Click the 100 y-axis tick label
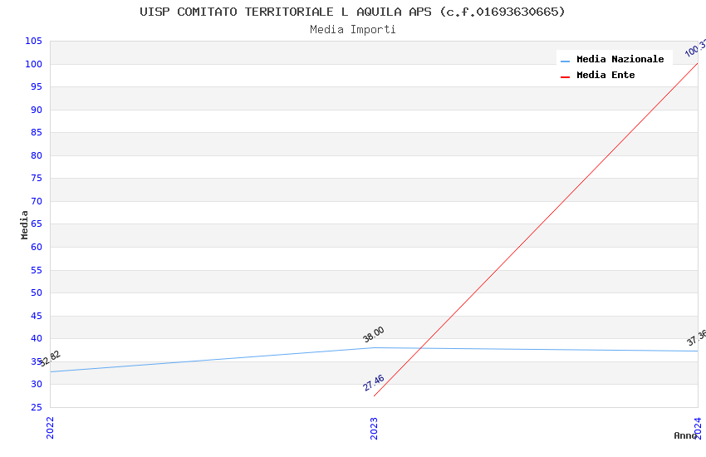The image size is (706, 457). click(33, 64)
